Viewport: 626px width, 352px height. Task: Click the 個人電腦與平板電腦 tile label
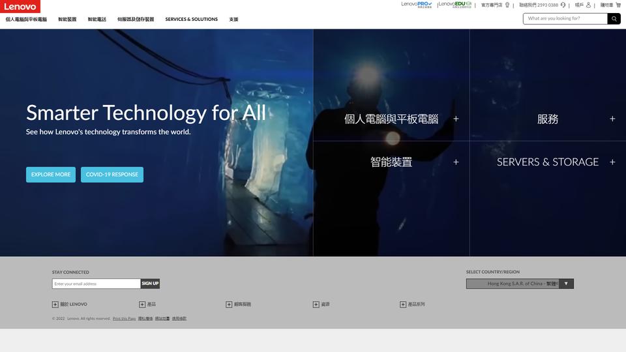391,119
